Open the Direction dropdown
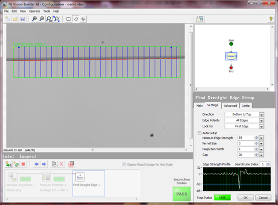The image size is (278, 205). (x=244, y=114)
